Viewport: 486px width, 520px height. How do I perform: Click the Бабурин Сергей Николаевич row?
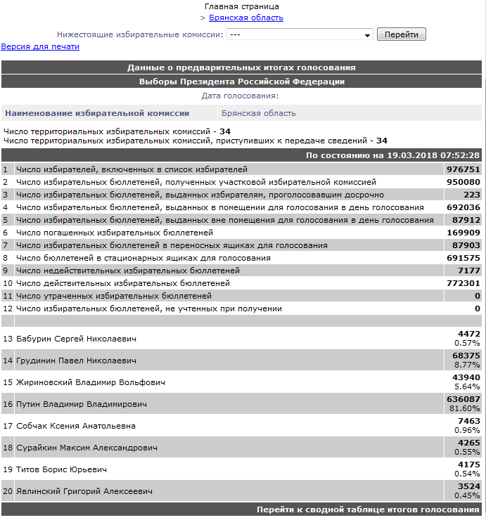click(241, 339)
